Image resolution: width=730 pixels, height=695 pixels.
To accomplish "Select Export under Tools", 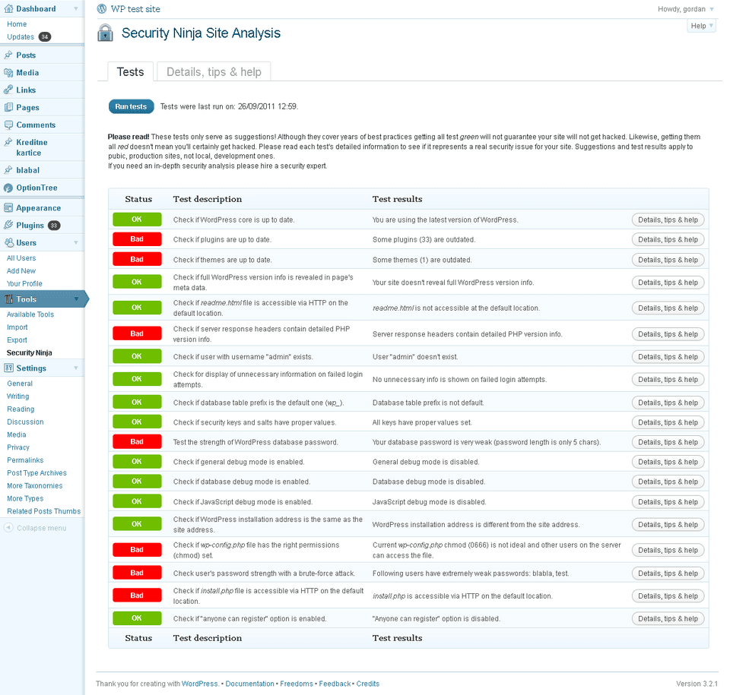I will (17, 340).
